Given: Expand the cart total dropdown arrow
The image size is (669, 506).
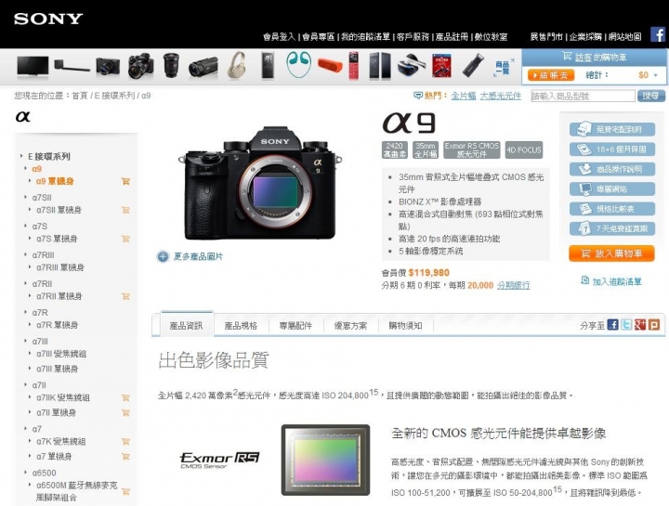Looking at the screenshot, I should 656,75.
